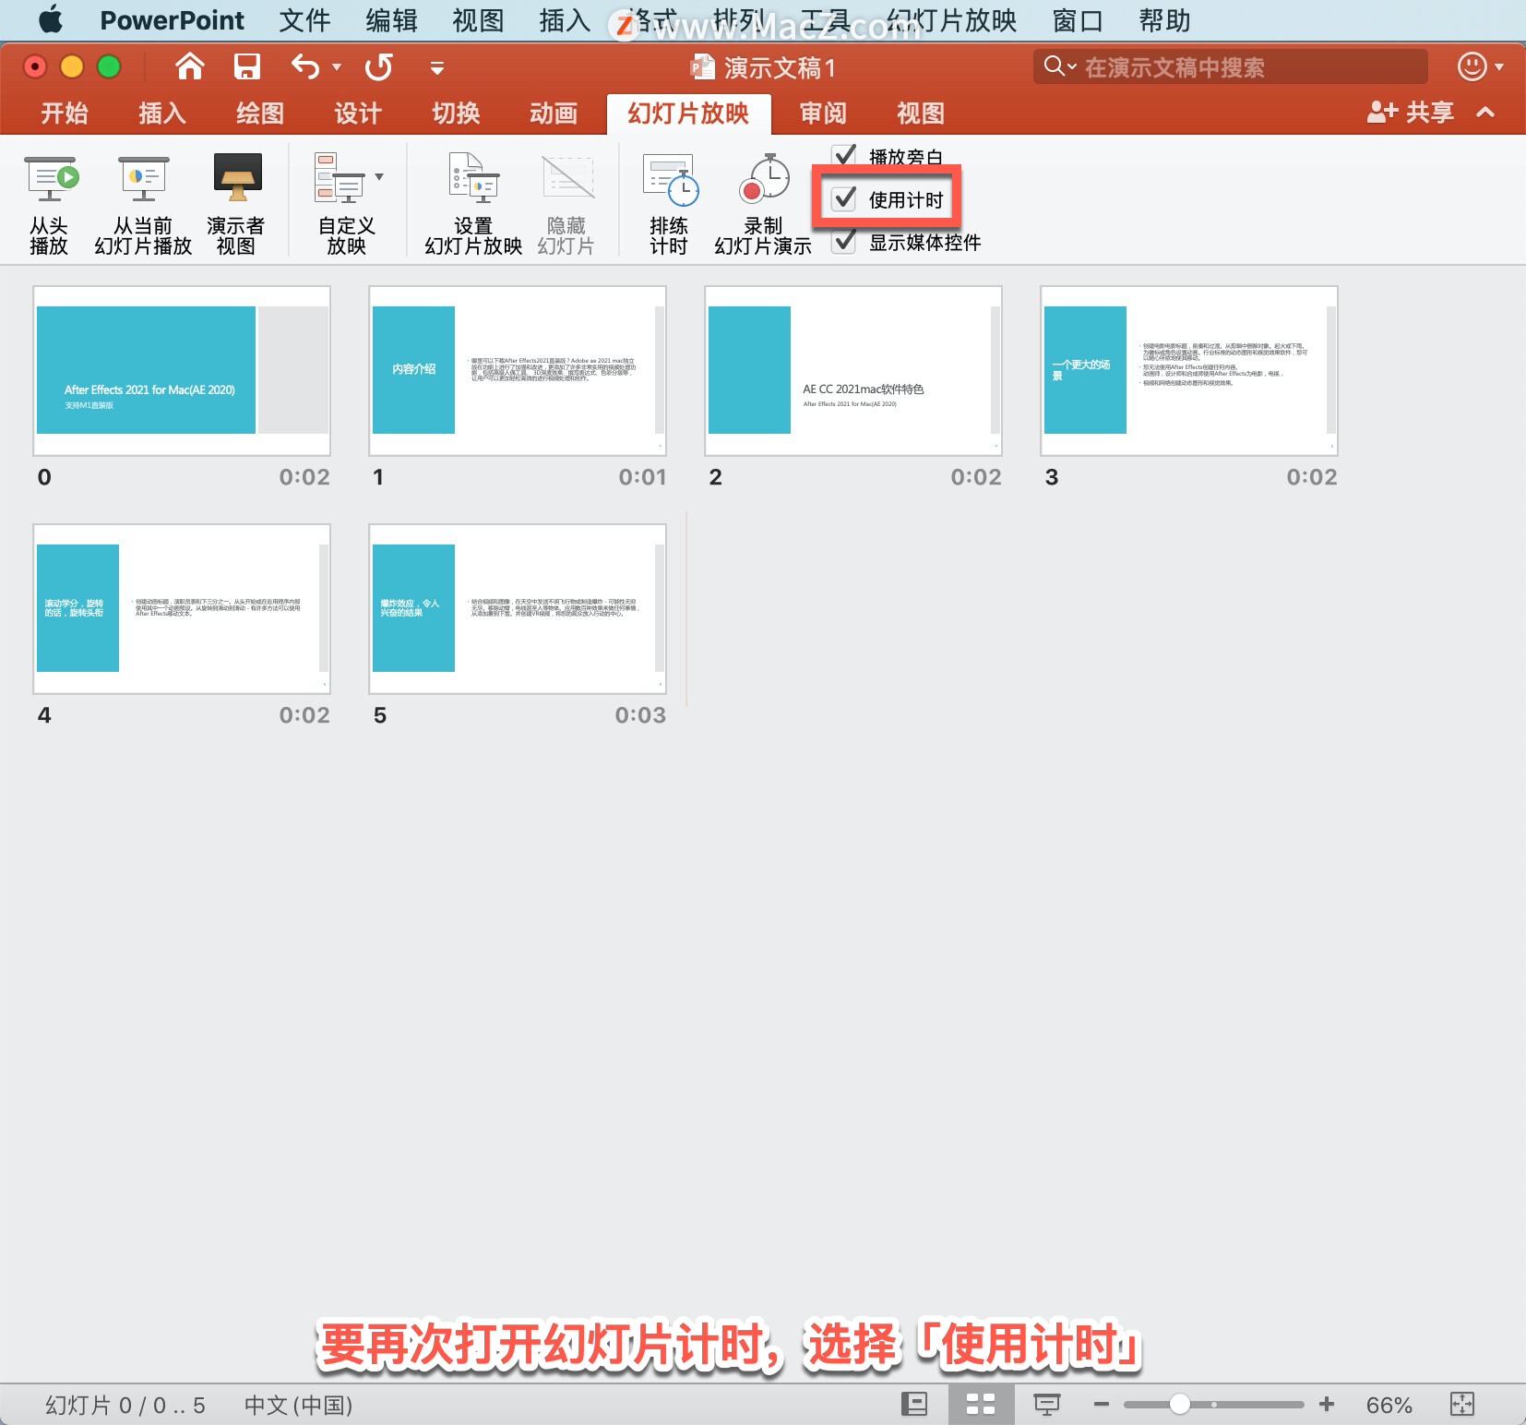This screenshot has height=1425, width=1526.
Task: Click Slide Show icon in status bar
Action: pyautogui.click(x=1046, y=1405)
